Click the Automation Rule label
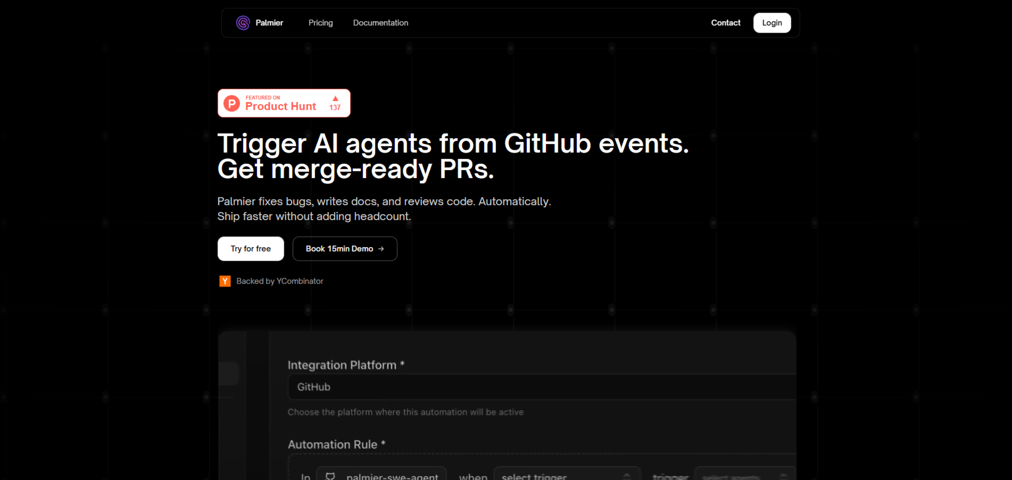This screenshot has width=1012, height=480. tap(332, 444)
